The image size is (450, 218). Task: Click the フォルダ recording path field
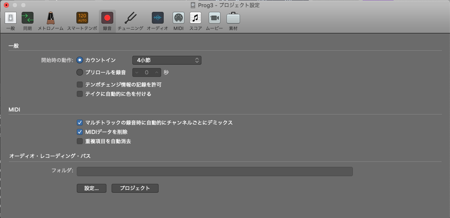(215, 172)
